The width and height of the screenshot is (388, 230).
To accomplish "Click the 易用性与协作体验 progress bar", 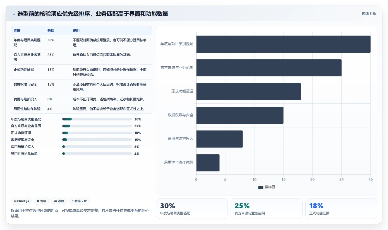I will pos(97,154).
